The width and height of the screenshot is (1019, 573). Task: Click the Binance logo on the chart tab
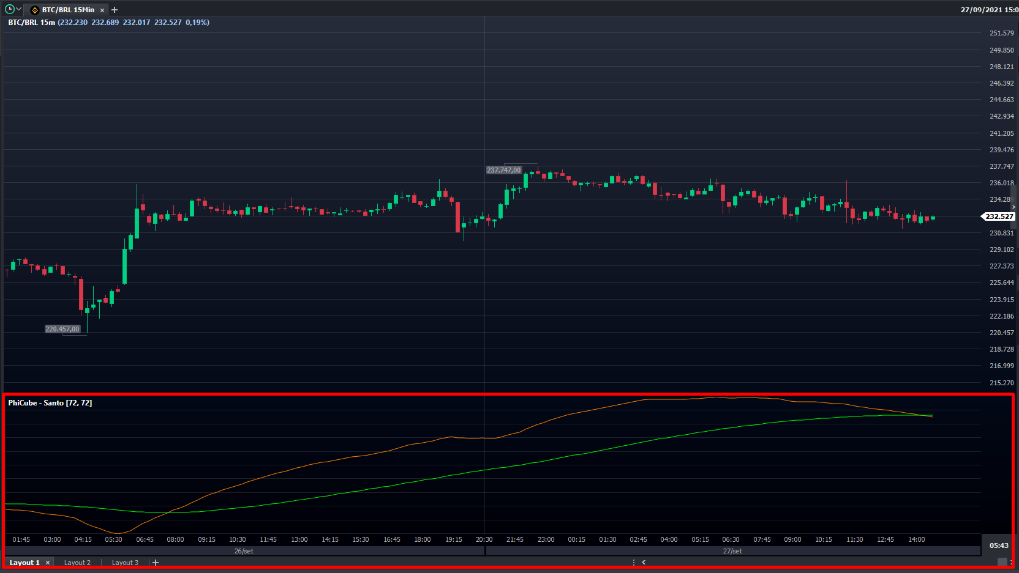(35, 10)
